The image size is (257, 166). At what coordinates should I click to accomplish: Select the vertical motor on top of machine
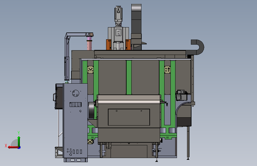[118, 16]
